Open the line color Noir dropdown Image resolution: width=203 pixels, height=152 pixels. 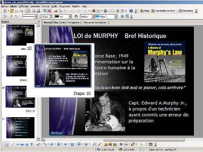[x=70, y=17]
